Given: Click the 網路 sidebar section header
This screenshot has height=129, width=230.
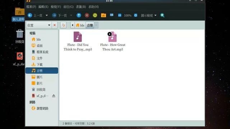Looking at the screenshot, I should (x=32, y=102).
